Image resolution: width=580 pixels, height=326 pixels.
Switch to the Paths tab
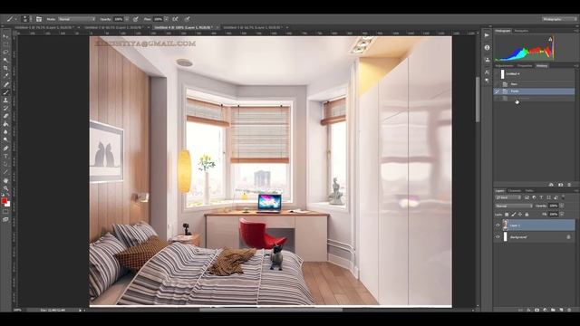tap(529, 191)
